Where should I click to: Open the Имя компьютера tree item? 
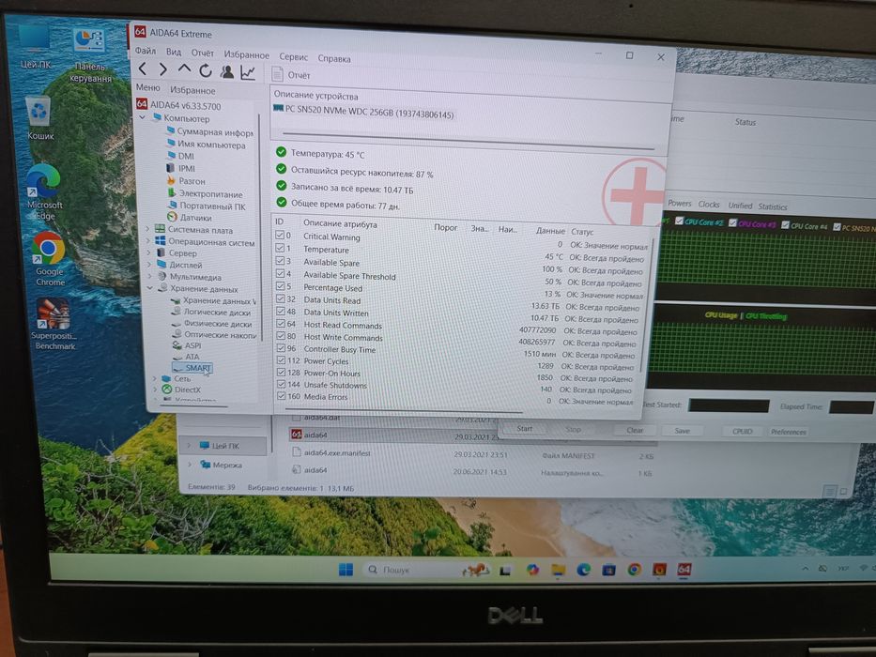click(207, 145)
